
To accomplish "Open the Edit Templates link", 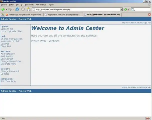I will [8, 81].
